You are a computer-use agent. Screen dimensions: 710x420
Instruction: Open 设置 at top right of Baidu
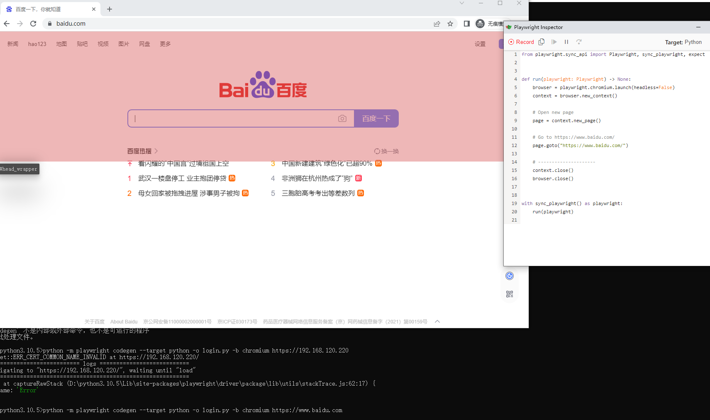coord(480,44)
